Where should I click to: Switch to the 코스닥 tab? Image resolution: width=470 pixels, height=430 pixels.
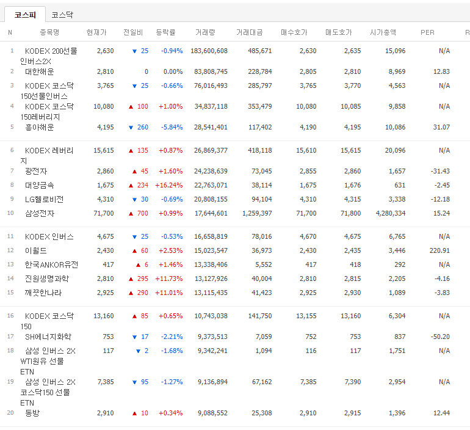[62, 15]
